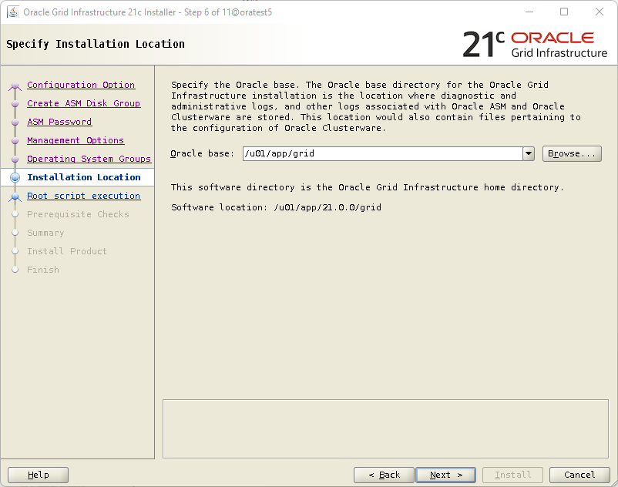Click the Management Options step bullet
Viewport: 618px width, 487px height.
(15, 141)
